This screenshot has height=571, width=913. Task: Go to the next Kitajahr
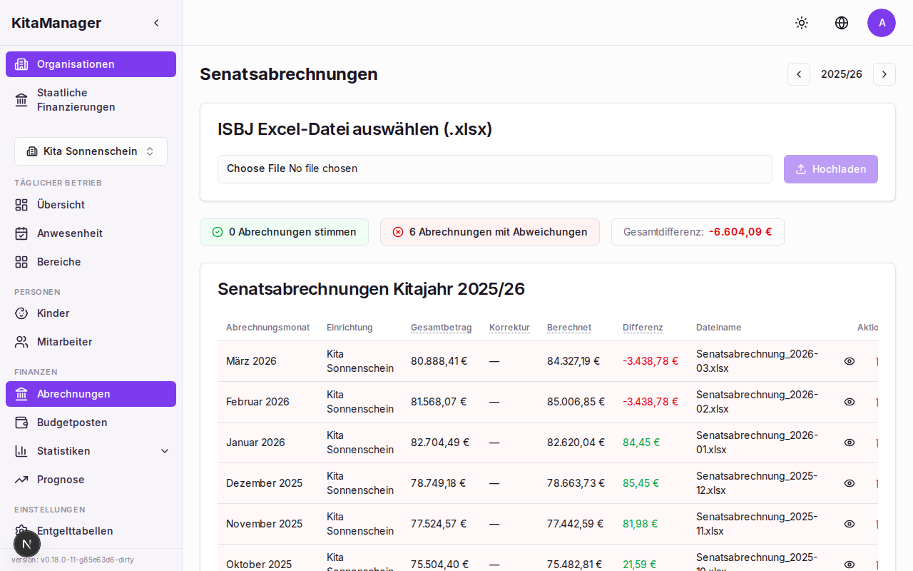click(884, 74)
